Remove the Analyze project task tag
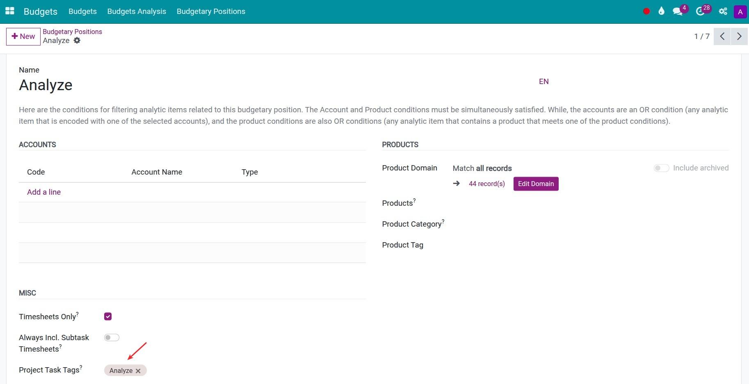Viewport: 749px width, 384px height. pyautogui.click(x=138, y=371)
